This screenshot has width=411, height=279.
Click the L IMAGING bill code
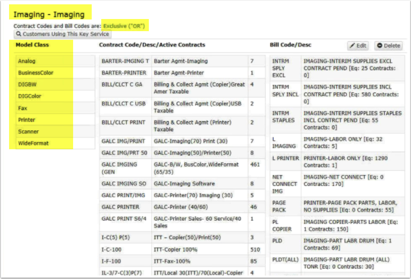[x=284, y=142]
